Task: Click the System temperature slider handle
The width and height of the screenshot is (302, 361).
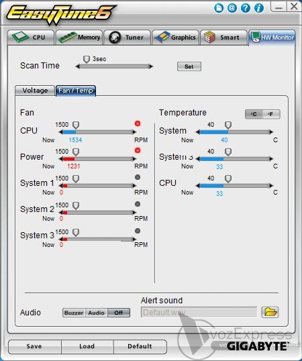Action: [228, 125]
